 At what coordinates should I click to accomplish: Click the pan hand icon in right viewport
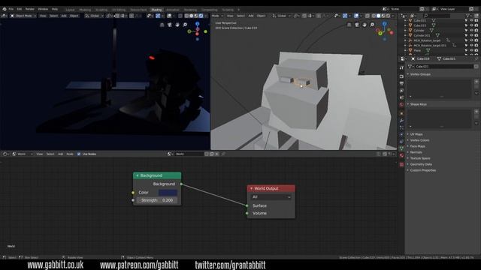point(365,25)
